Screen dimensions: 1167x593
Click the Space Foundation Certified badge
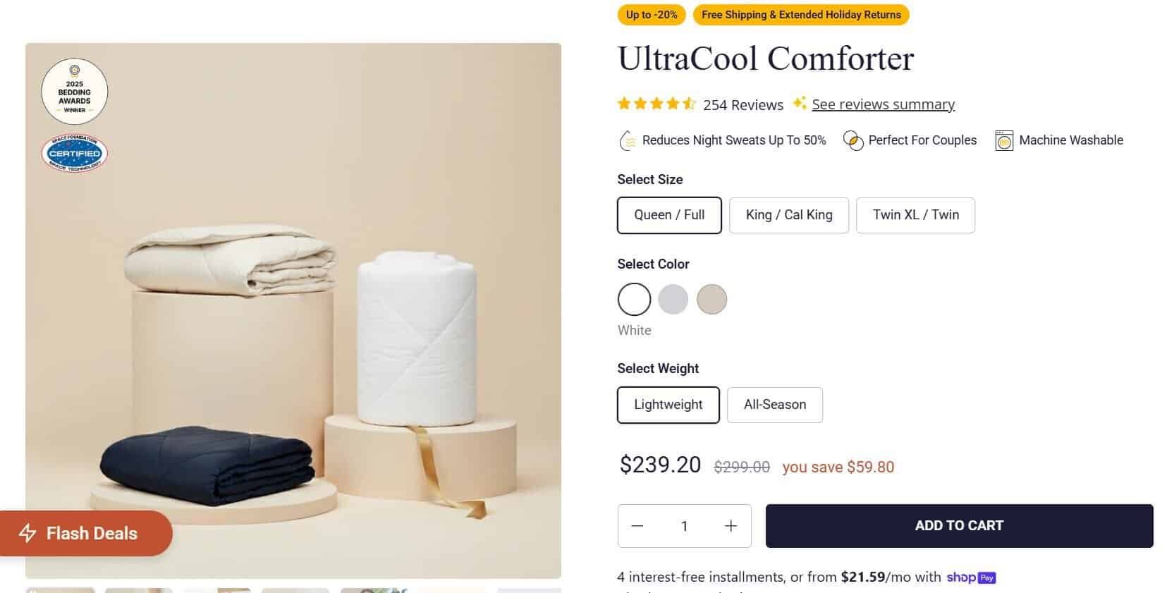coord(75,153)
